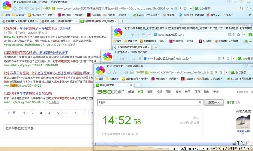Expand address dropdown arrow in back search window
The width and height of the screenshot is (253, 151).
[191, 9]
